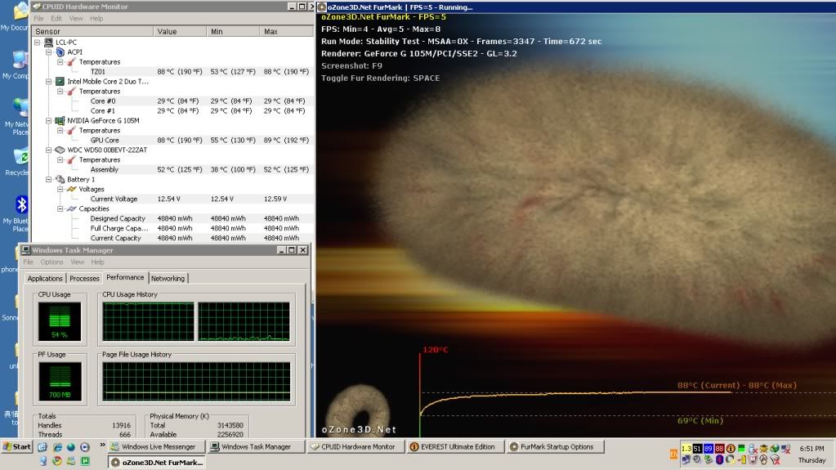Click thermometer icon beside NVIDIA Temperatures

point(72,130)
